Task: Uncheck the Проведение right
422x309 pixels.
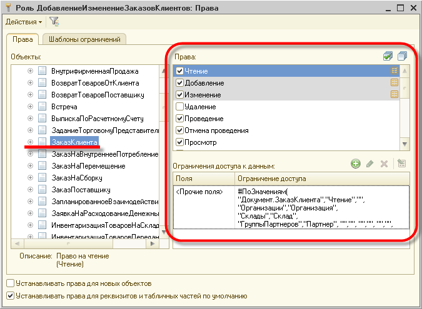Action: 179,119
